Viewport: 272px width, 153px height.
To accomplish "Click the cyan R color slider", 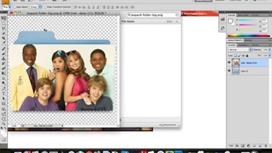I will (249, 20).
